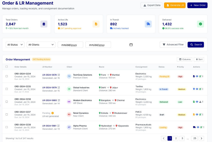Track location pin icon for ORD-2024-0235

click(194, 89)
